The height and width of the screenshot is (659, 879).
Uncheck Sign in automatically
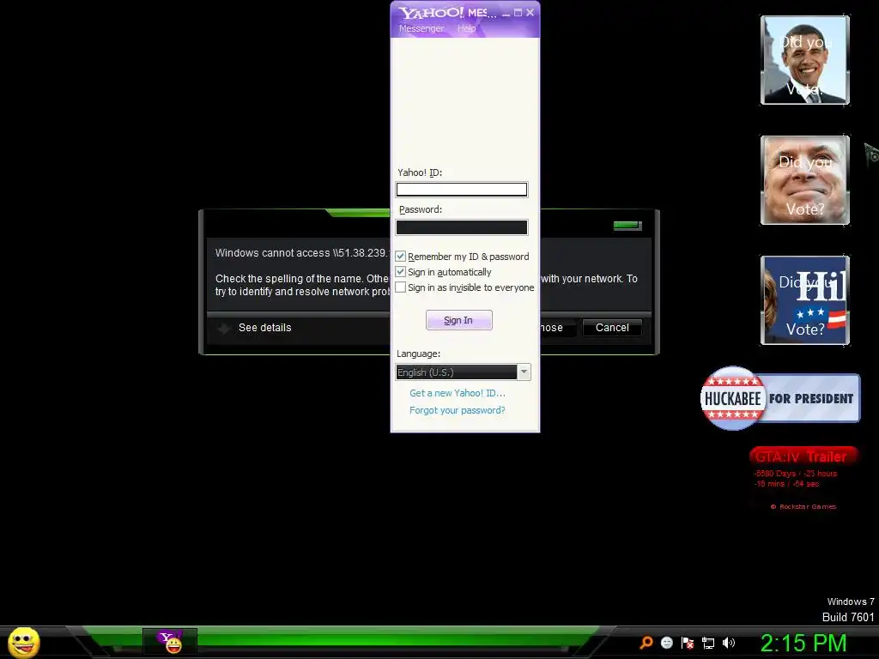400,272
